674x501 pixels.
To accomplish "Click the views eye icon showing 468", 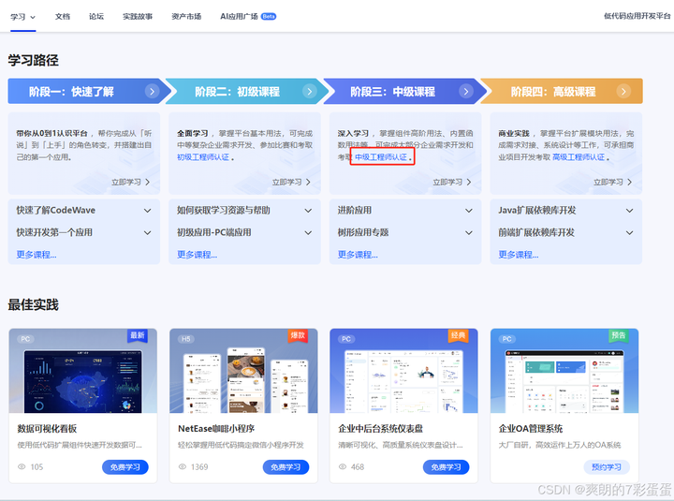I will [343, 467].
